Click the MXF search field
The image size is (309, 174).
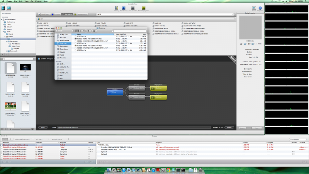pyautogui.click(x=154, y=14)
